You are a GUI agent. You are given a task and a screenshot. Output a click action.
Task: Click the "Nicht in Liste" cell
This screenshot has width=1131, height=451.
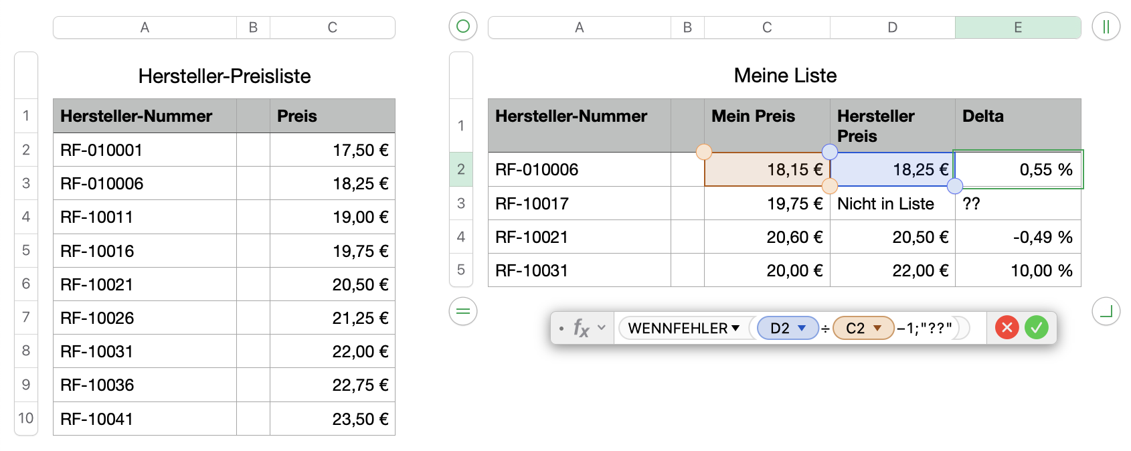pyautogui.click(x=891, y=203)
